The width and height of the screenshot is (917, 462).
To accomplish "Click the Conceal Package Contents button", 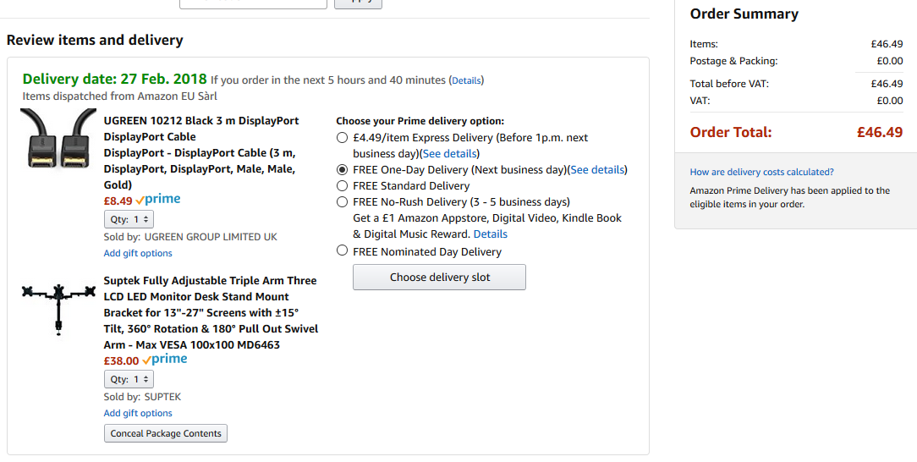I will coord(166,433).
